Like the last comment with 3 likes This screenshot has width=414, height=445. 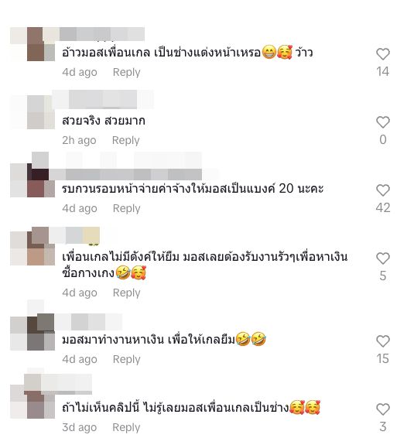383,409
